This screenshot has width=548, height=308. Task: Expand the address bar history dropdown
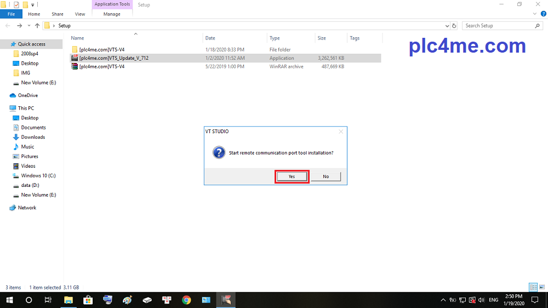[447, 26]
